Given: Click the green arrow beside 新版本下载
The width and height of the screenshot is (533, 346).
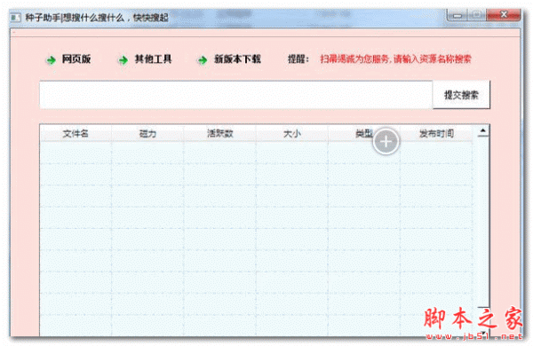Looking at the screenshot, I should [203, 60].
